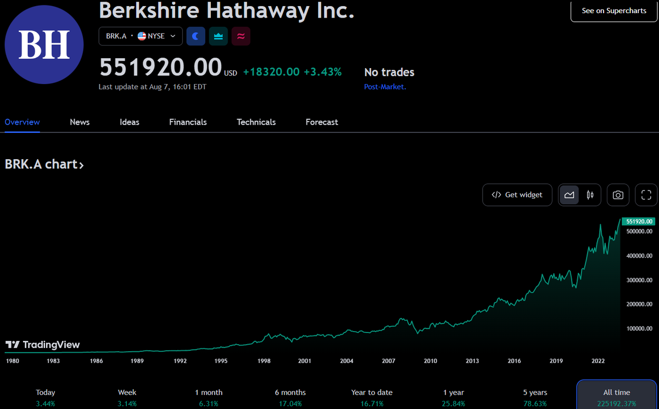Click the TradingView logo on chart
The width and height of the screenshot is (659, 409).
pyautogui.click(x=43, y=345)
